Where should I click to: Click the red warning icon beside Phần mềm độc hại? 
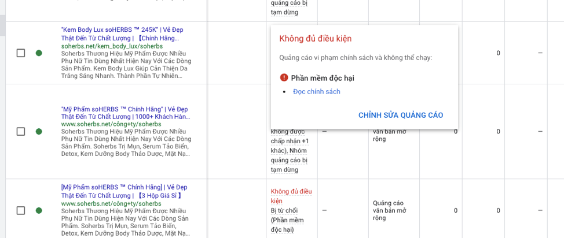pyautogui.click(x=284, y=77)
